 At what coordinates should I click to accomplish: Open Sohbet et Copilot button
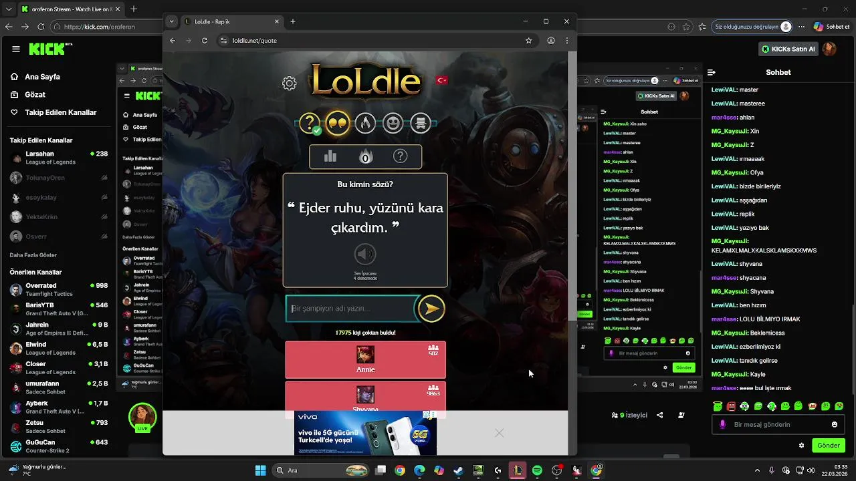tap(832, 27)
